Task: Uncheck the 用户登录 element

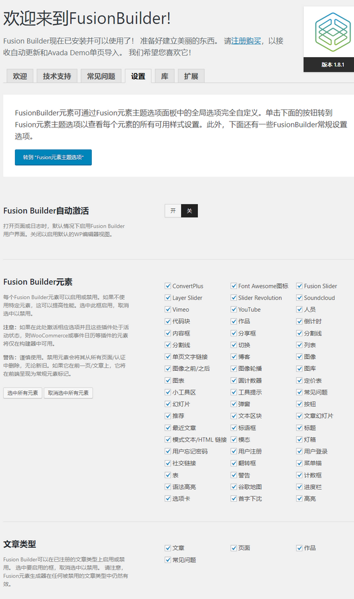Action: [x=299, y=452]
